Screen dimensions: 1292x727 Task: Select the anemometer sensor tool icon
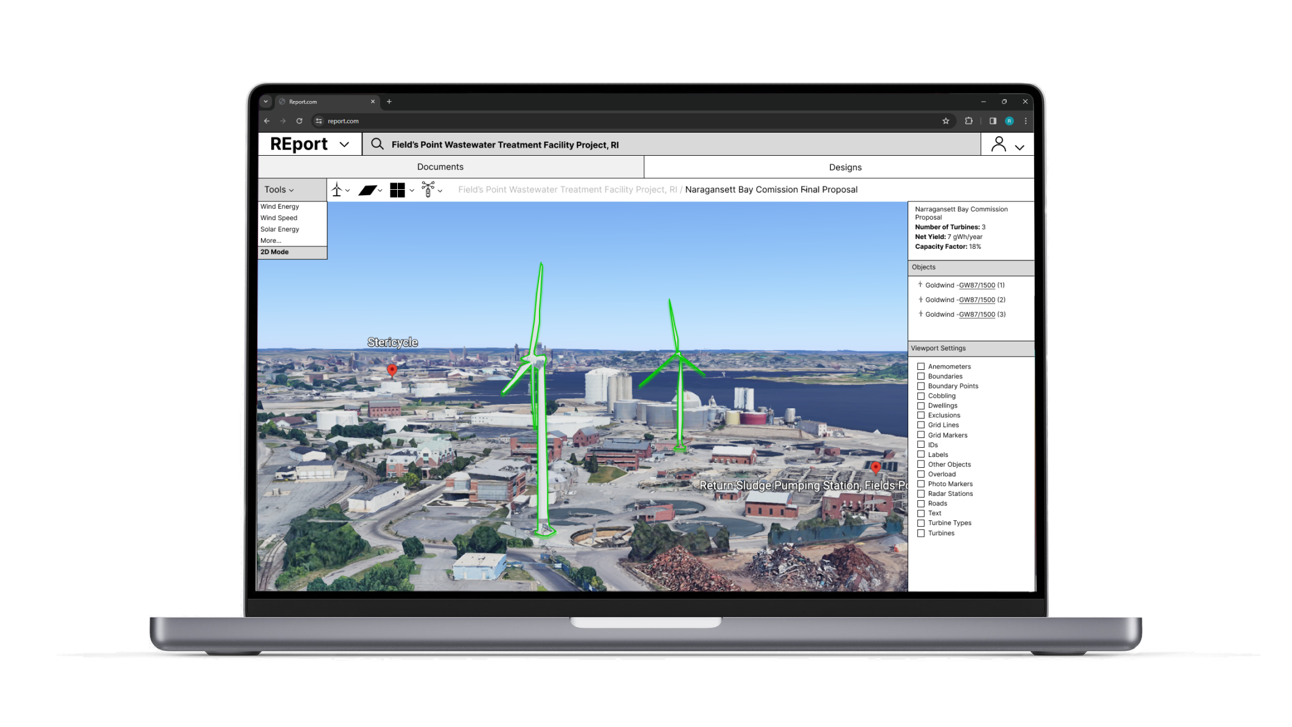[x=428, y=190]
